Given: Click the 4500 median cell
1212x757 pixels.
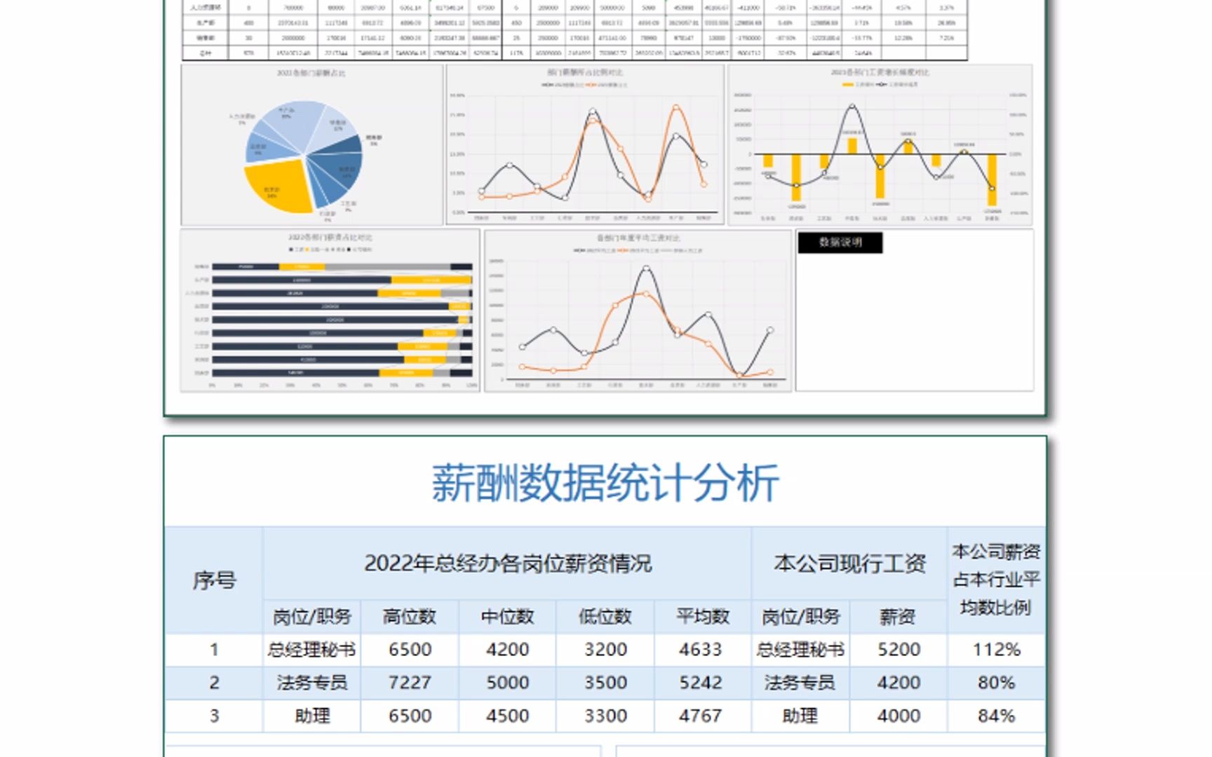Looking at the screenshot, I should (x=507, y=716).
